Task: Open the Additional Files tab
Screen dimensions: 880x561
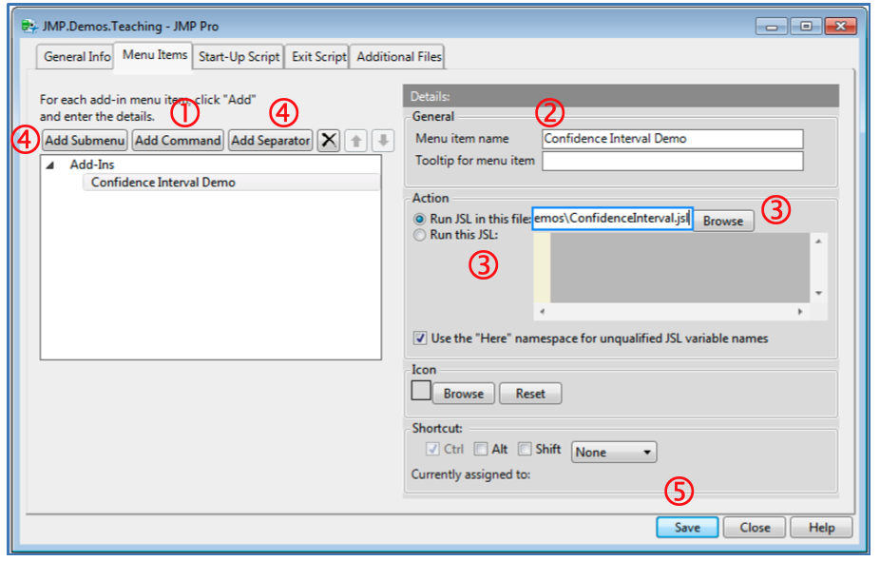Action: pyautogui.click(x=397, y=56)
